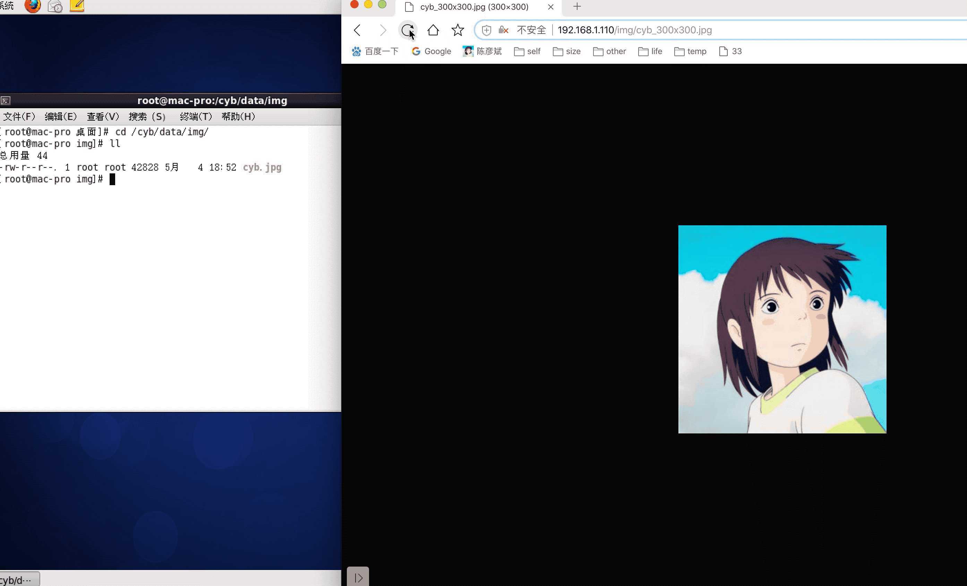Go back in browser history
The width and height of the screenshot is (967, 586).
coord(357,30)
